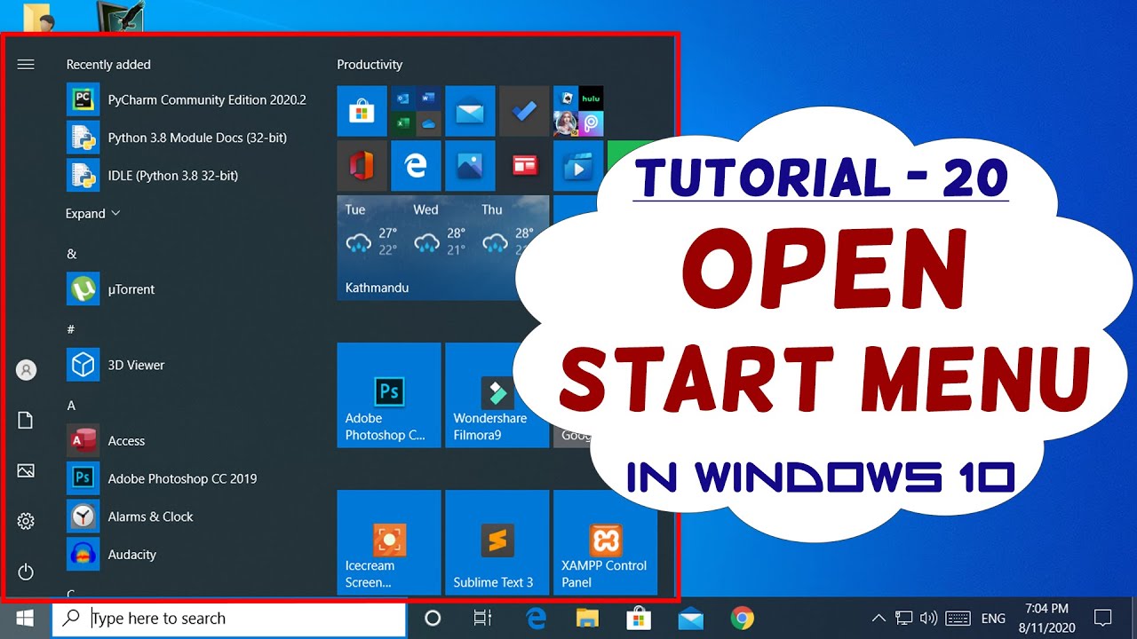This screenshot has width=1137, height=639.
Task: Open Edge from the taskbar
Action: (x=537, y=618)
